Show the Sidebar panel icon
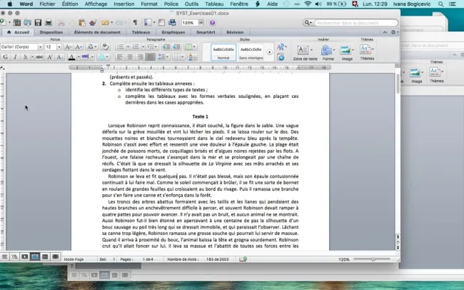The width and height of the screenshot is (464, 290). (148, 23)
